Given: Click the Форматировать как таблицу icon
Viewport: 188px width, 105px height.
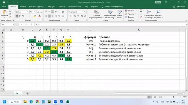Looking at the screenshot, I should click(x=110, y=12).
